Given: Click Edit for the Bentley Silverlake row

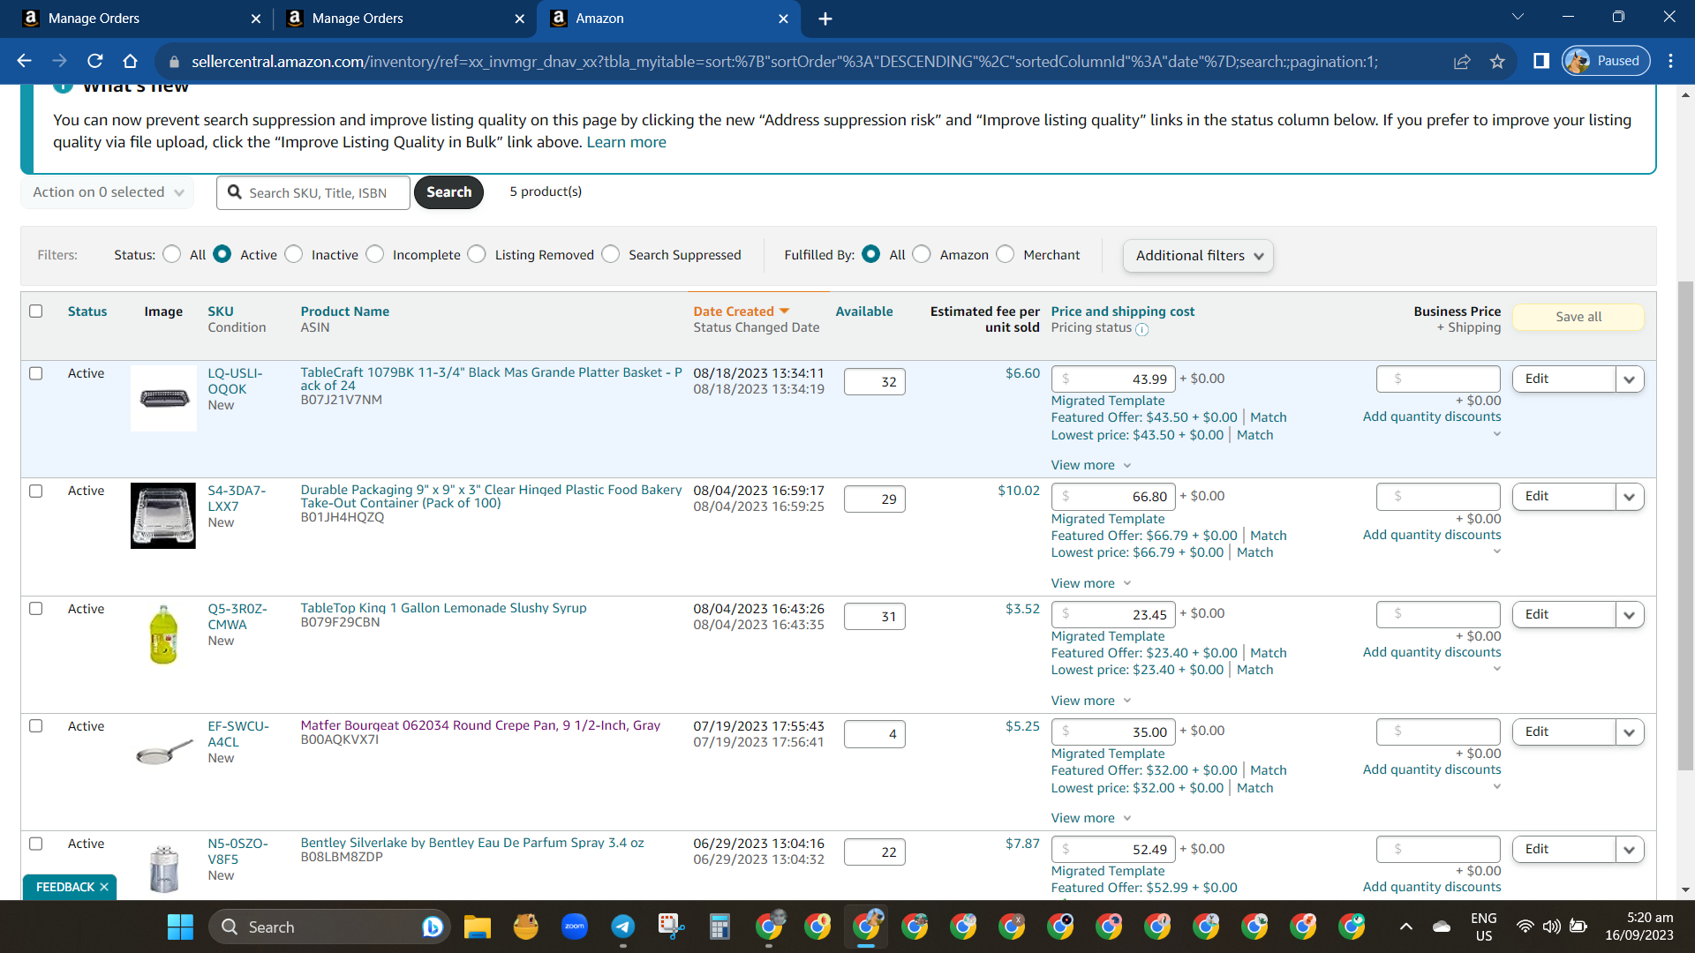Looking at the screenshot, I should click(x=1563, y=849).
